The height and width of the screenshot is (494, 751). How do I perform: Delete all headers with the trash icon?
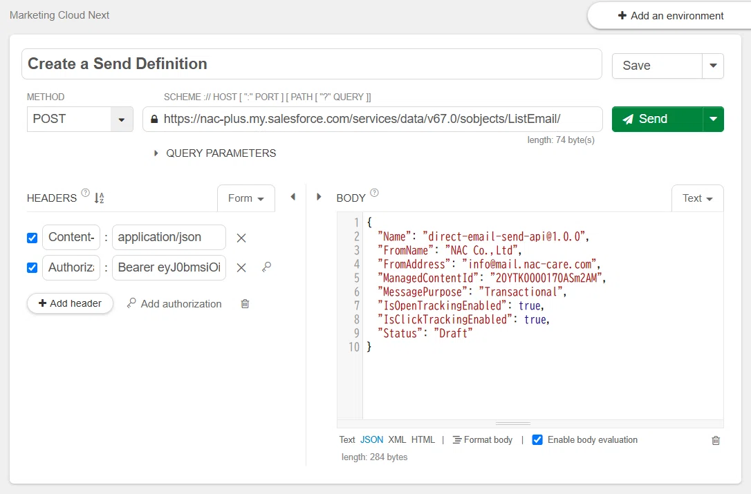pos(245,303)
